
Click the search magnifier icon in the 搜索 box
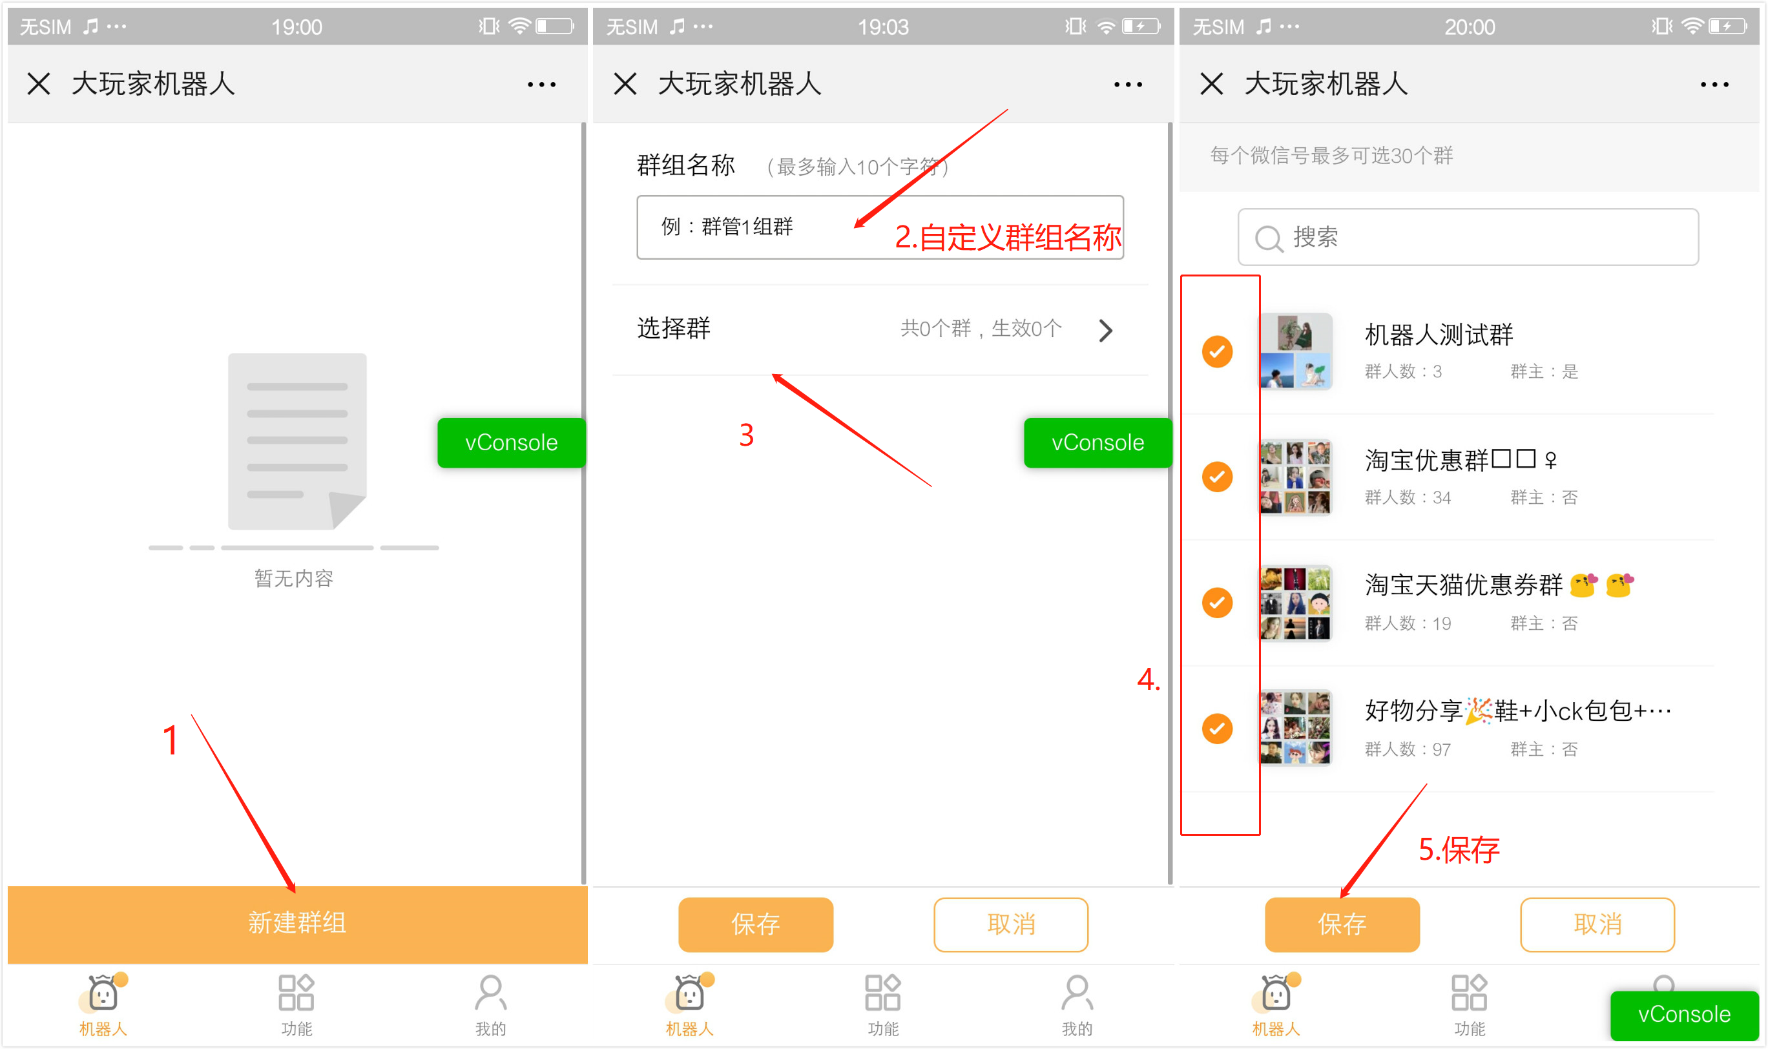tap(1268, 238)
